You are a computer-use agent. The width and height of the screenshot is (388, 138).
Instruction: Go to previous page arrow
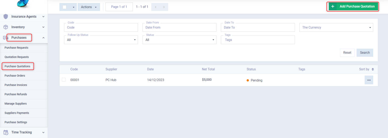tap(156, 7)
